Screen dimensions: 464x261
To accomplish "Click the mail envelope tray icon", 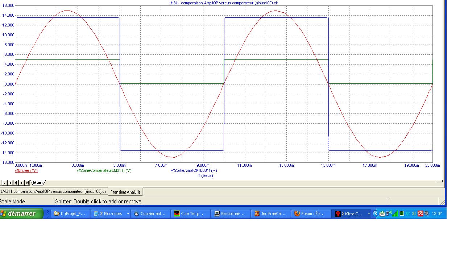I will (382, 214).
